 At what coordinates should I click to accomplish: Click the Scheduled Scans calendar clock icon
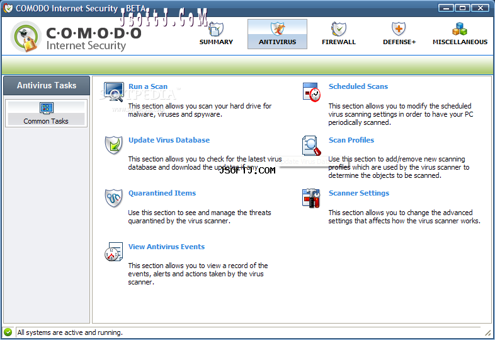click(x=312, y=92)
